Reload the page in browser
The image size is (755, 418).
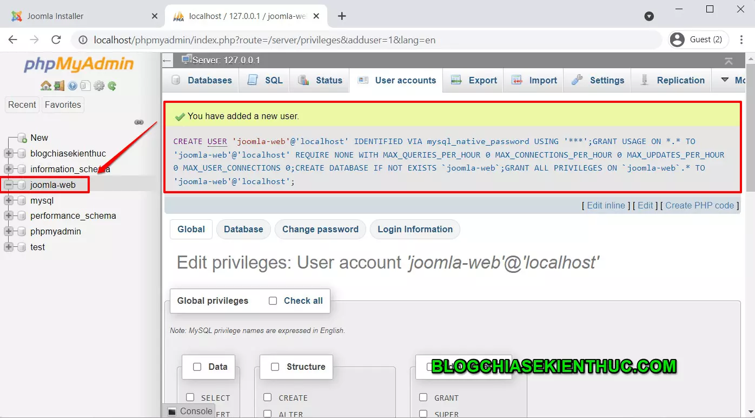56,40
